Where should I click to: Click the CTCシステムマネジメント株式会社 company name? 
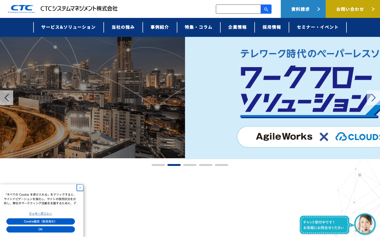coord(79,9)
